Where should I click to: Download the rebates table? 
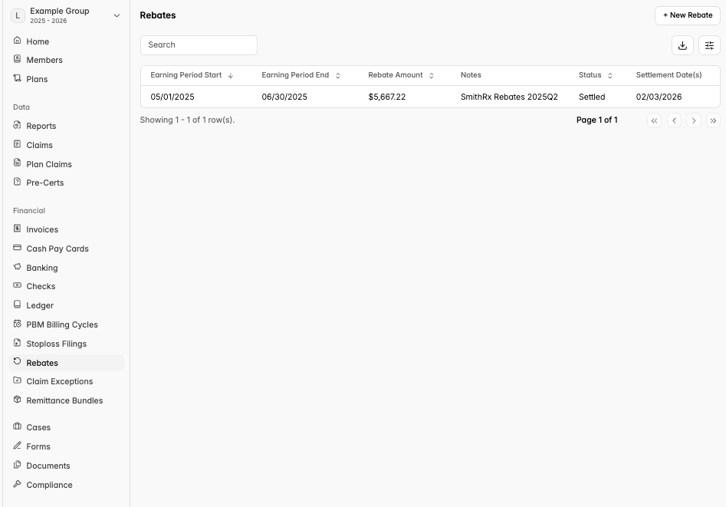[x=682, y=45]
